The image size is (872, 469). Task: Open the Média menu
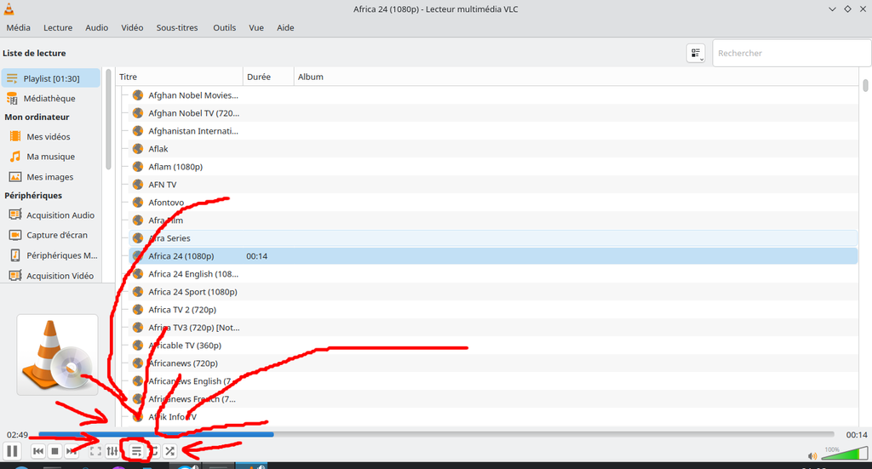pos(19,28)
